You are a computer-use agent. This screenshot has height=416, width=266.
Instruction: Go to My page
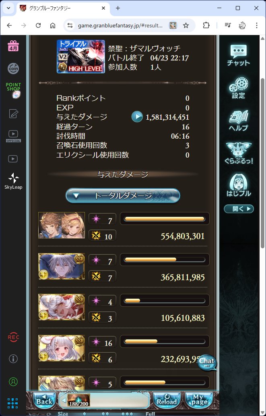coord(199,400)
